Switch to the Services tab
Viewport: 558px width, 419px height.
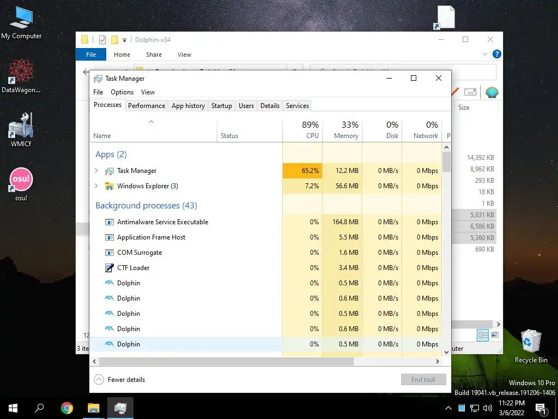pos(298,106)
